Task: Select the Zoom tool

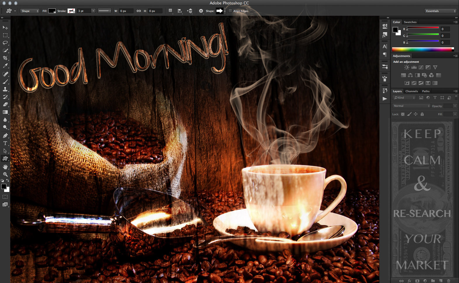Action: (5, 174)
